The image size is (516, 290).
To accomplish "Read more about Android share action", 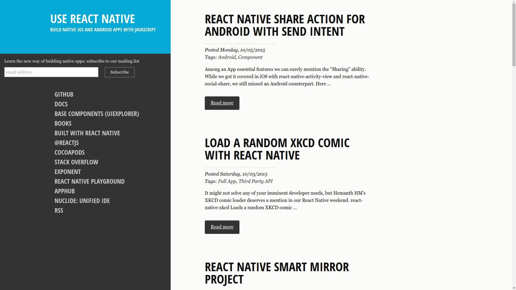I will coord(222,103).
